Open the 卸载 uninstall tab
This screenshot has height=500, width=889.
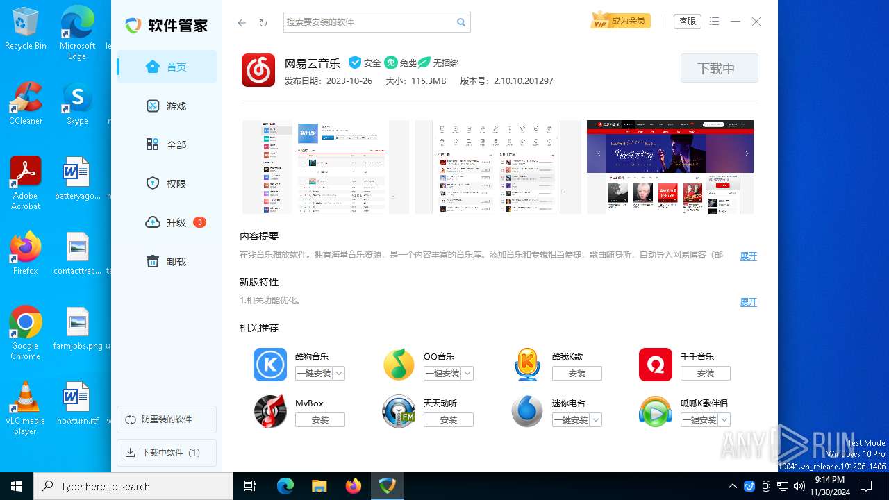point(167,262)
